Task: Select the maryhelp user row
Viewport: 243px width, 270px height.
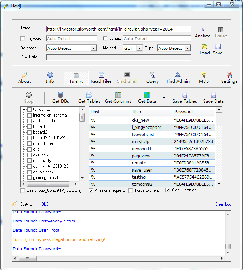Action: pyautogui.click(x=152, y=141)
